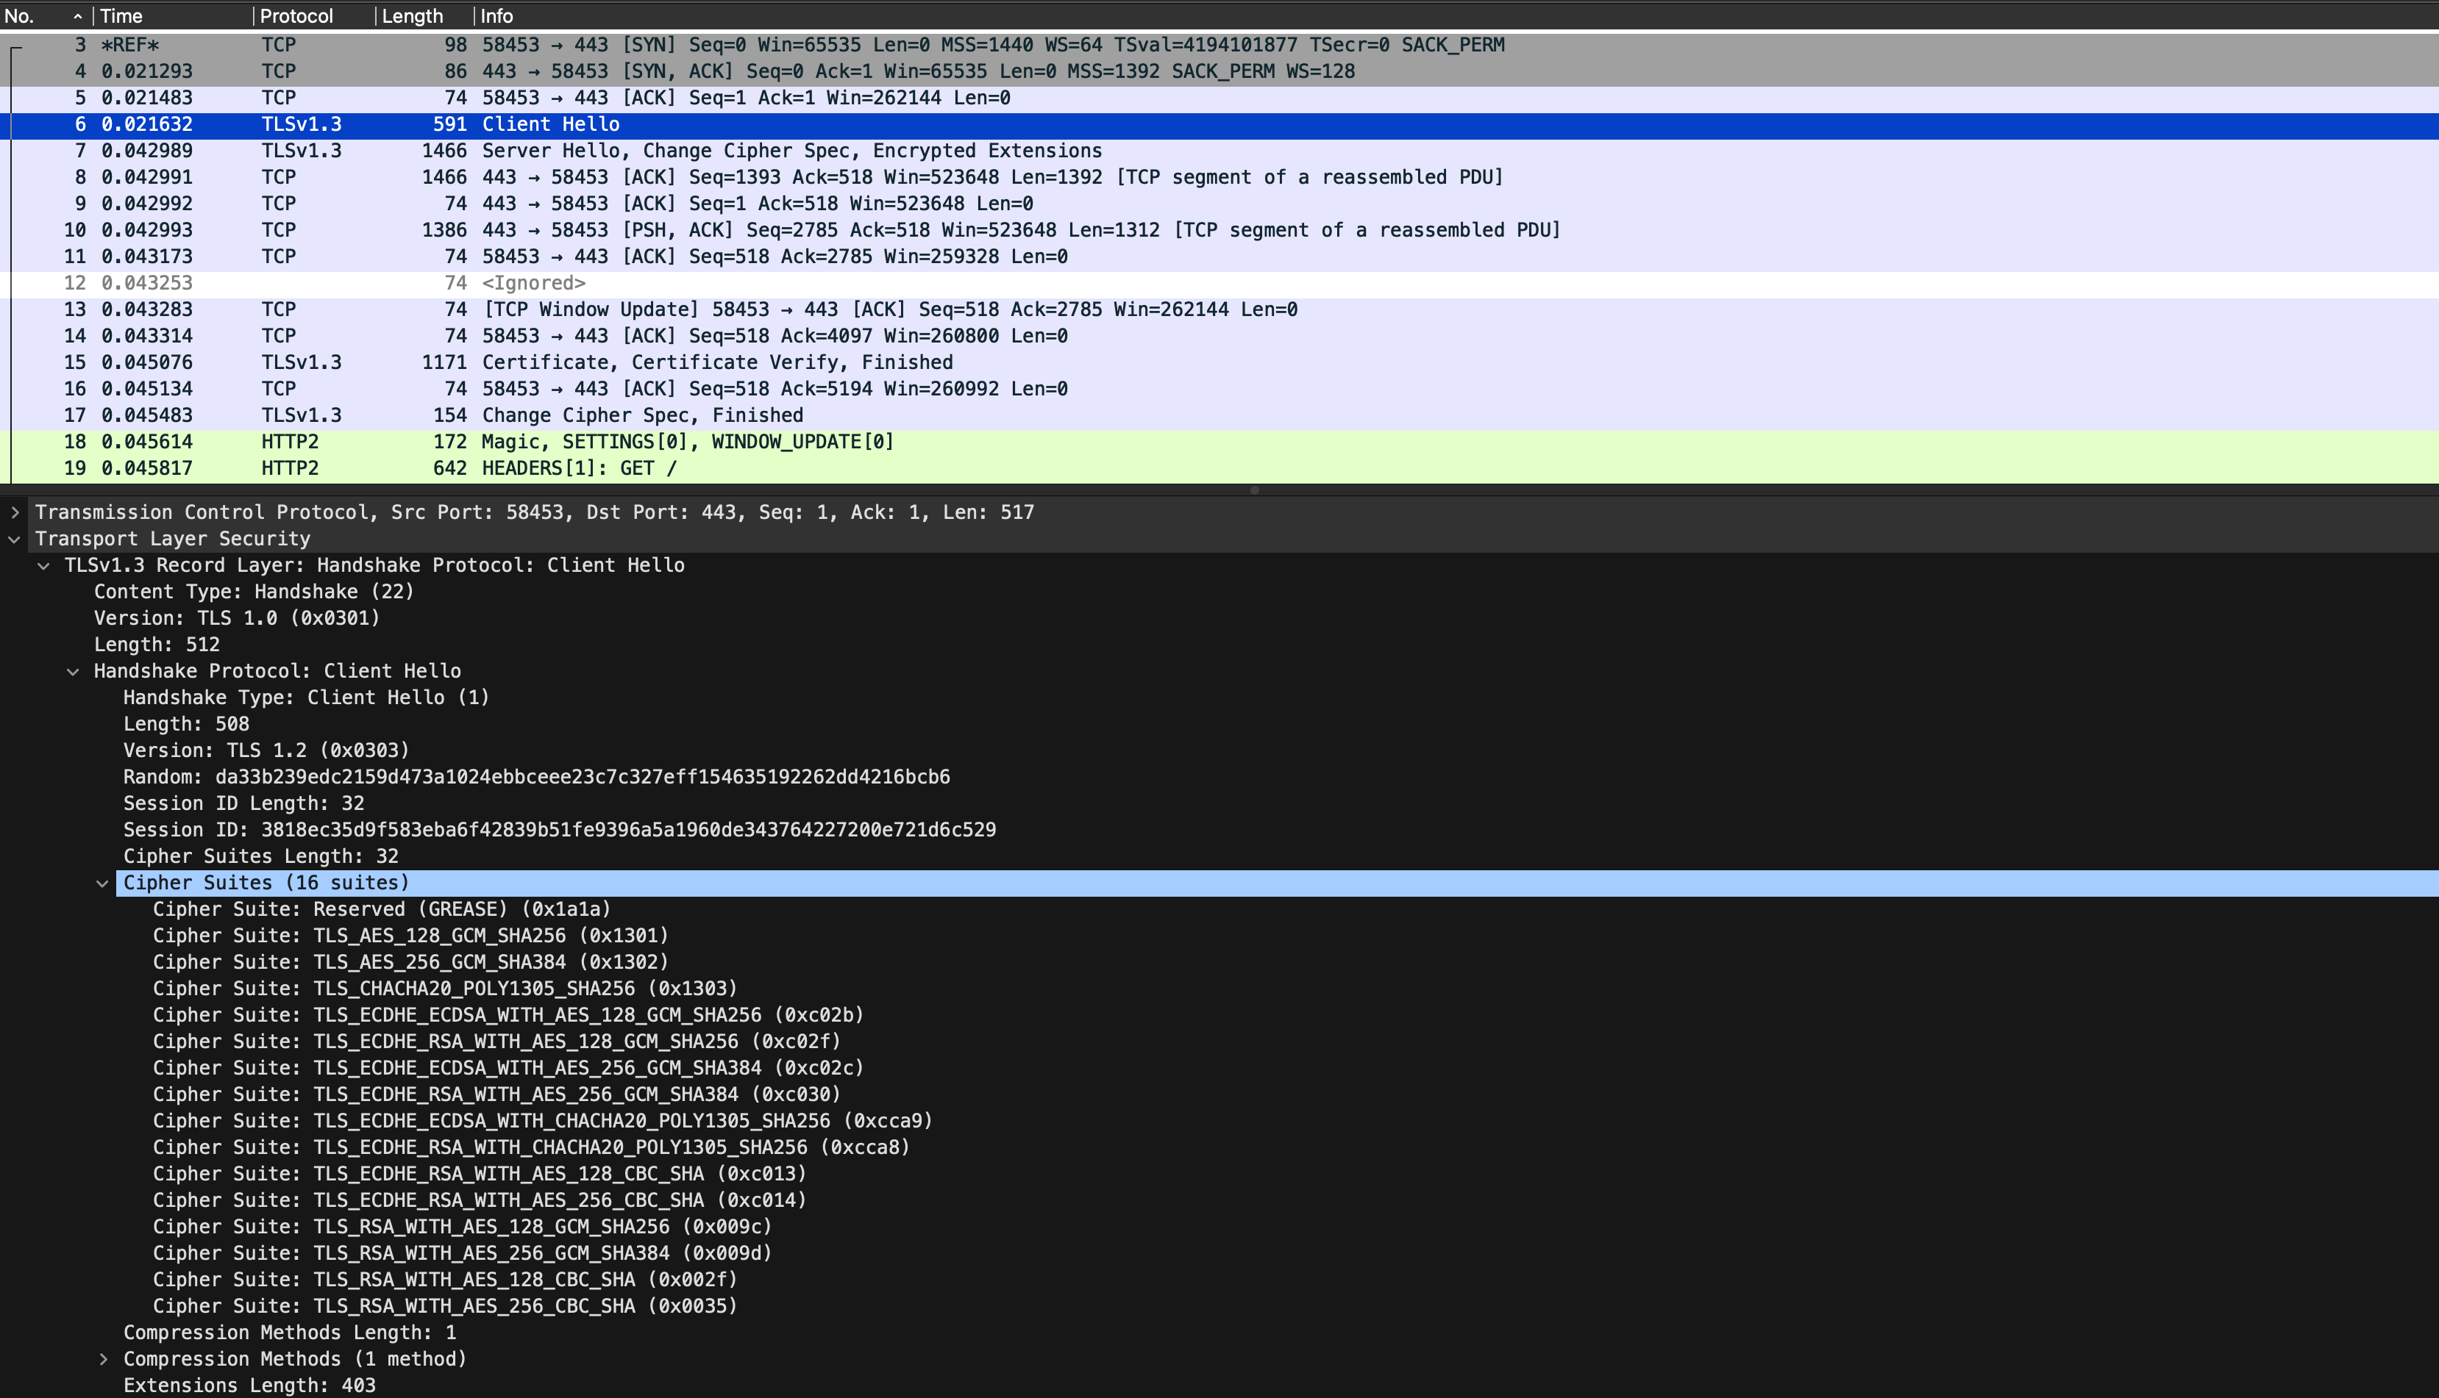The height and width of the screenshot is (1398, 2439).
Task: Select Version: TLS 1.2 (0x0303) field
Action: (266, 751)
